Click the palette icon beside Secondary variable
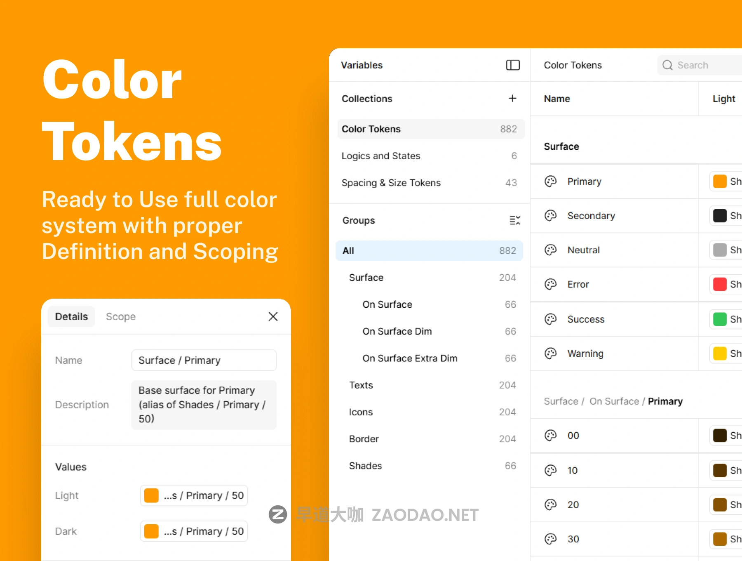Viewport: 742px width, 561px height. [x=551, y=216]
